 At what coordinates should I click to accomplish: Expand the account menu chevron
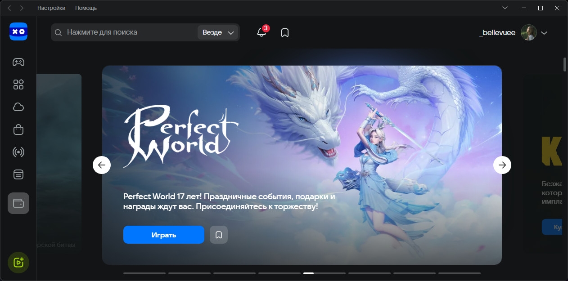[544, 33]
